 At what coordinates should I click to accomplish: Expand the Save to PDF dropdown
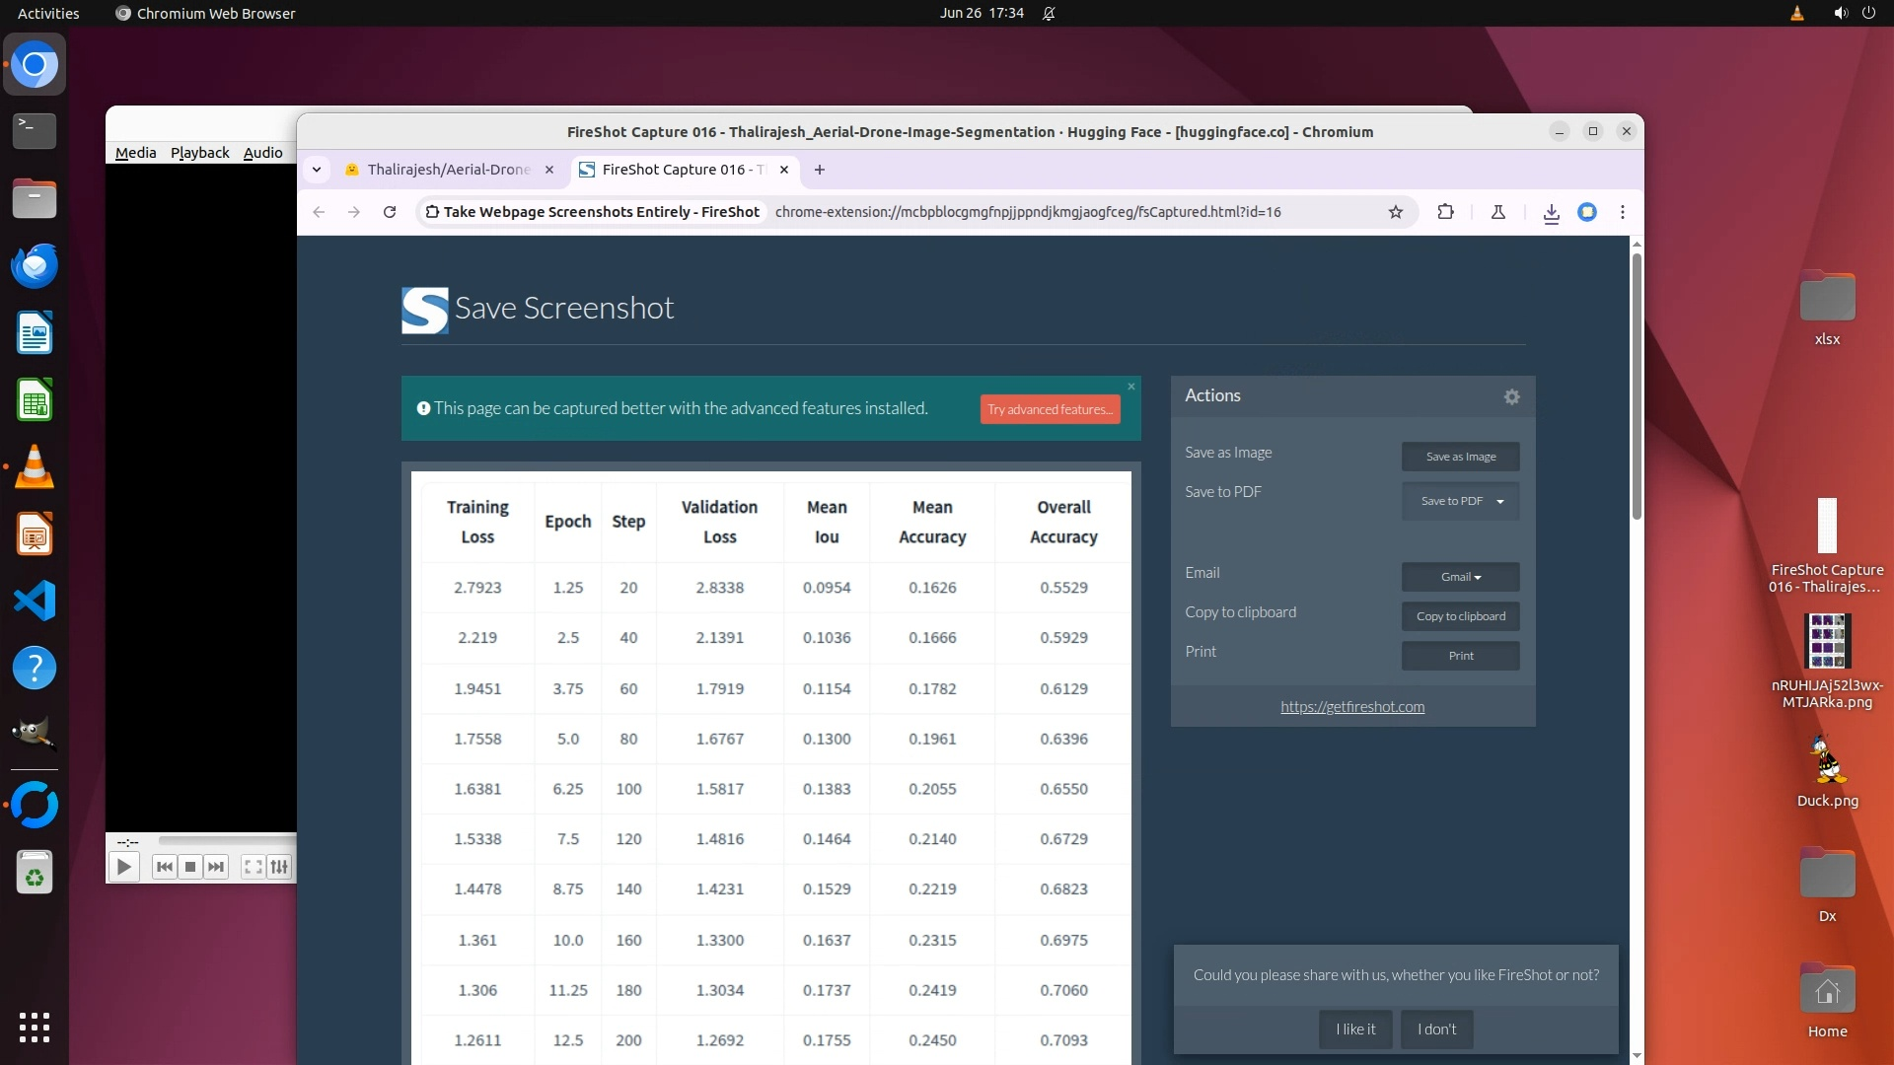1499,501
